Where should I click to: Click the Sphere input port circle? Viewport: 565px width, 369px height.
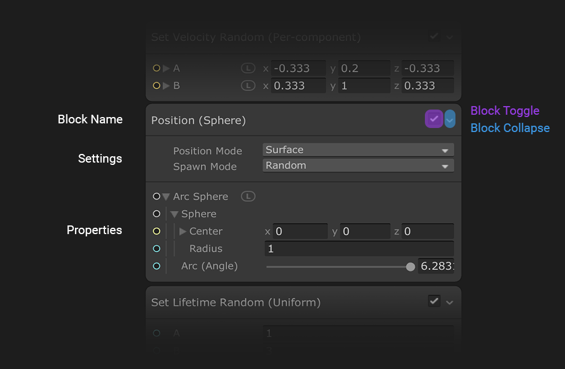[156, 214]
